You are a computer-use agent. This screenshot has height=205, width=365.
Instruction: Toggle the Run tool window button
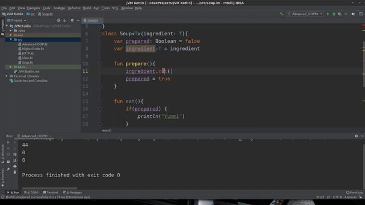pos(13,192)
